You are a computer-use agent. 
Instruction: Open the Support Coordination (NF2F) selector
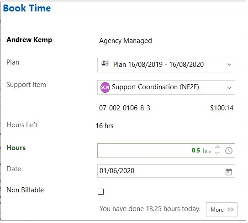click(166, 87)
